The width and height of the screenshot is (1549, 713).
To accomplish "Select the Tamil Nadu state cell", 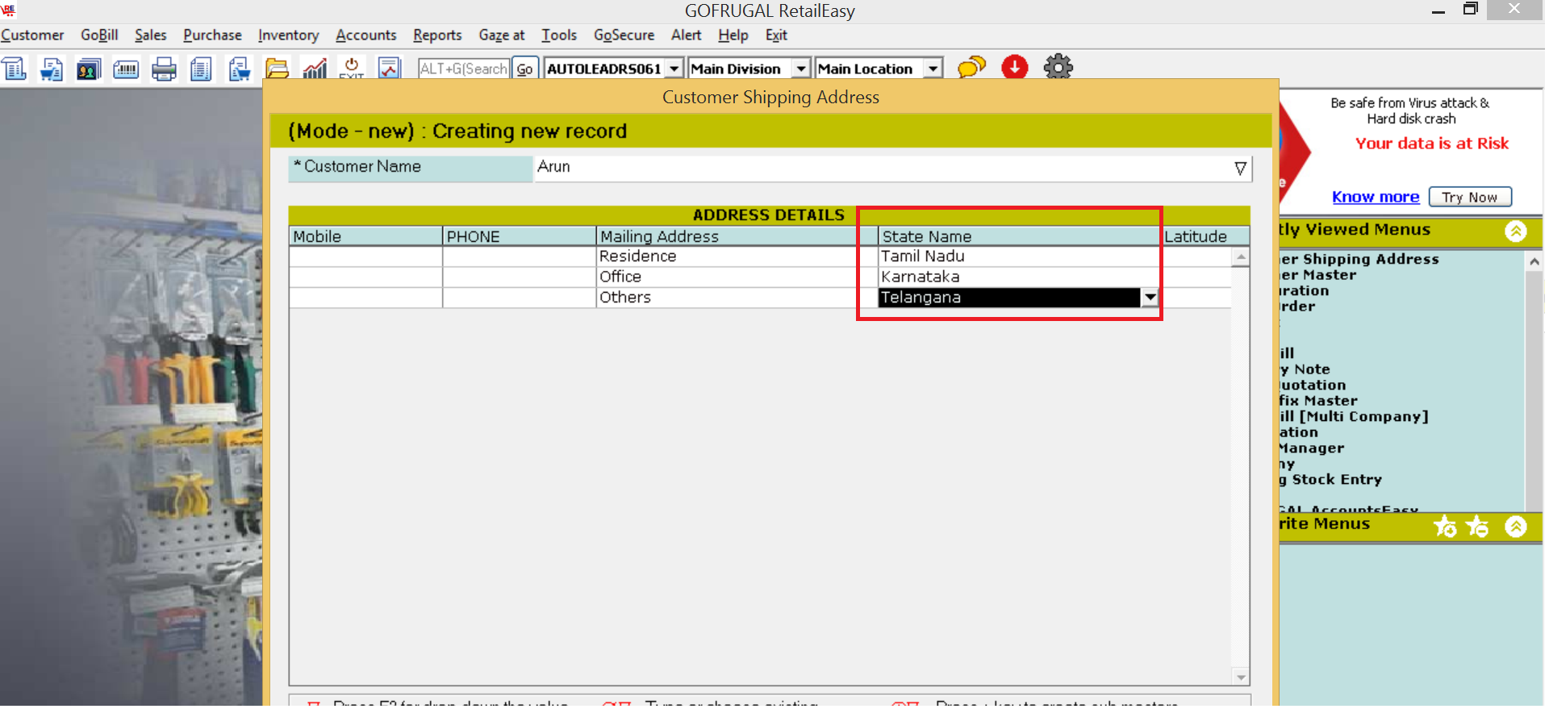I will tap(1019, 256).
